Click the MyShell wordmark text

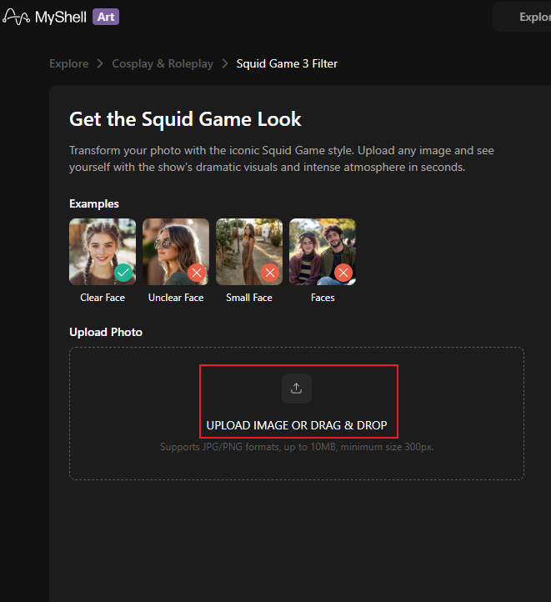61,18
